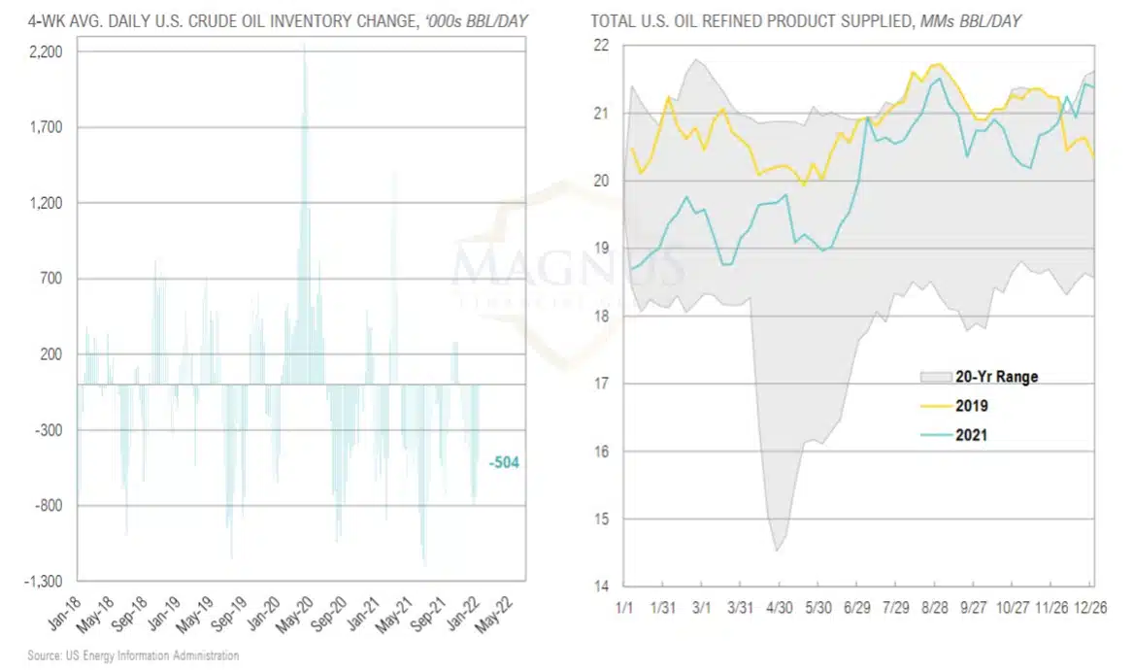Click the 14 y-axis value on right chart
The image size is (1134, 670).
pyautogui.click(x=600, y=586)
